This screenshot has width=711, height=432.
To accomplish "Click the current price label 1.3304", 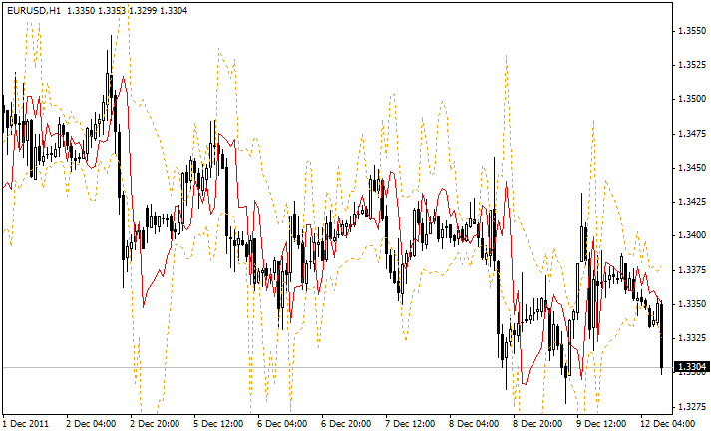I will (x=691, y=367).
